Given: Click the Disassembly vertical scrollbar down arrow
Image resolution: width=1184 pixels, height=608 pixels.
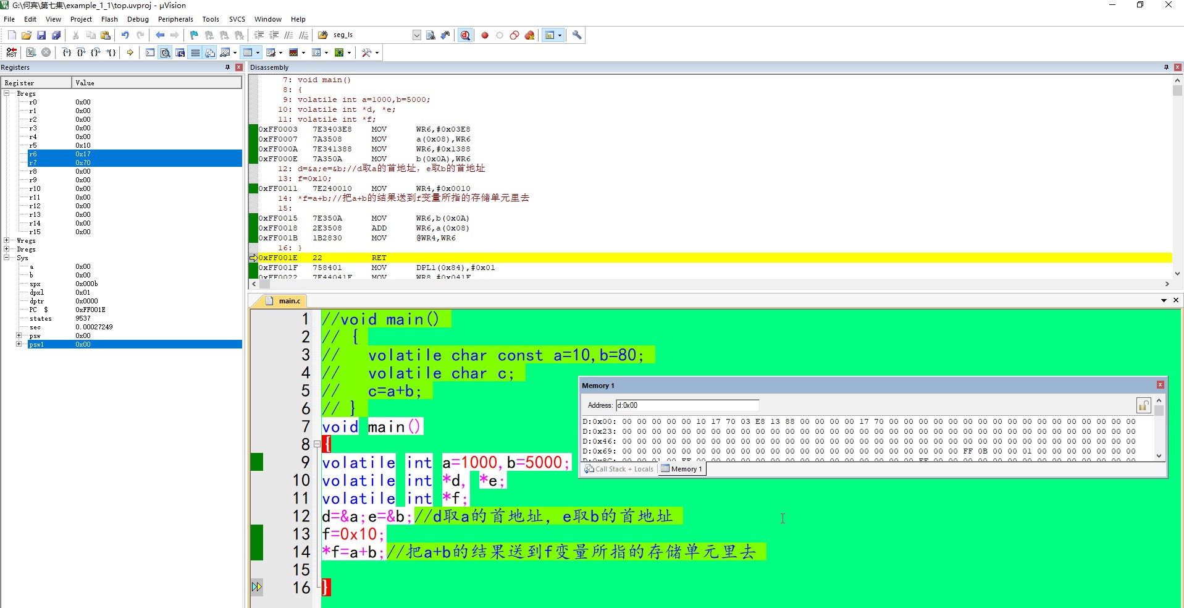Looking at the screenshot, I should click(x=1177, y=273).
